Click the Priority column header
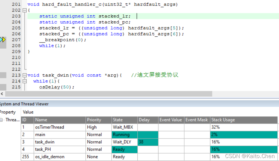 tap(99, 120)
